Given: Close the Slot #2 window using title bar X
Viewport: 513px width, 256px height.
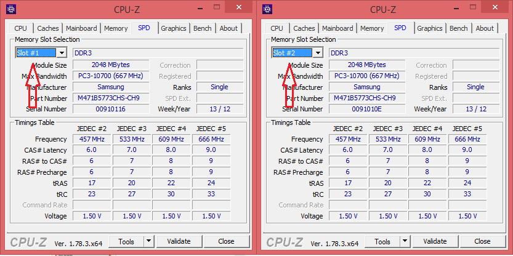Looking at the screenshot, I should [x=493, y=7].
